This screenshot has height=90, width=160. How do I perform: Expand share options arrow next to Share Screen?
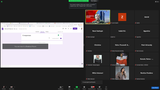pyautogui.click(x=80, y=87)
